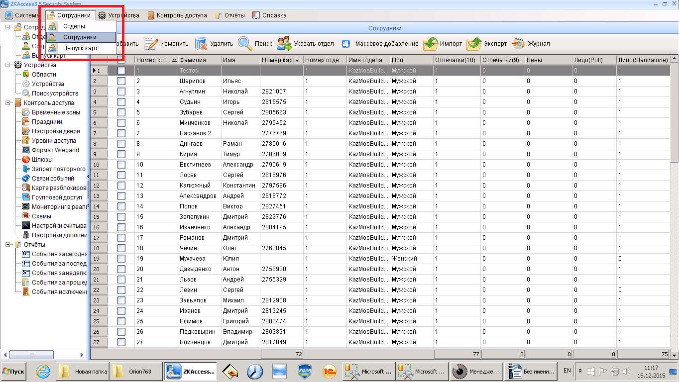Select the checkbox for employee Мухачева
The height and width of the screenshot is (382, 679).
121,259
